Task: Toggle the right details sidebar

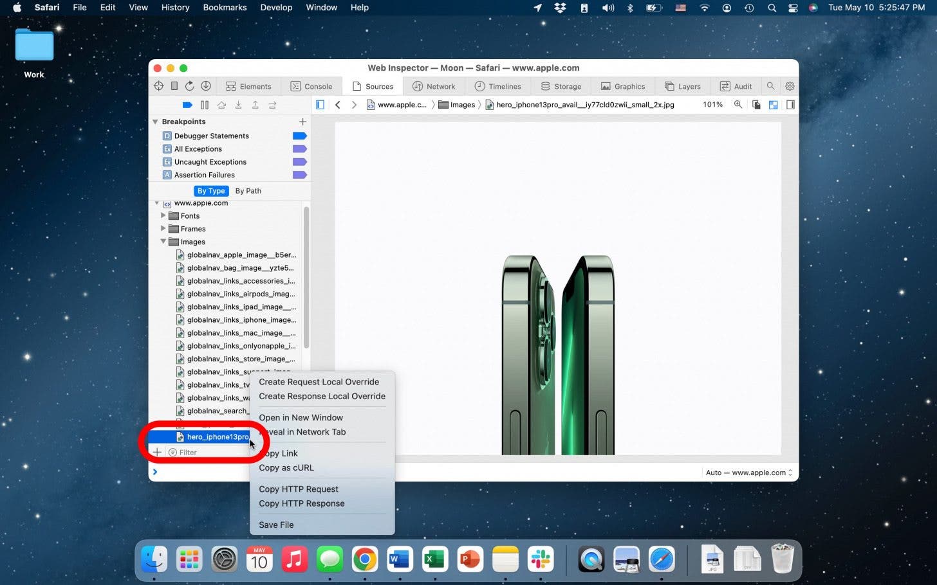Action: pyautogui.click(x=791, y=104)
